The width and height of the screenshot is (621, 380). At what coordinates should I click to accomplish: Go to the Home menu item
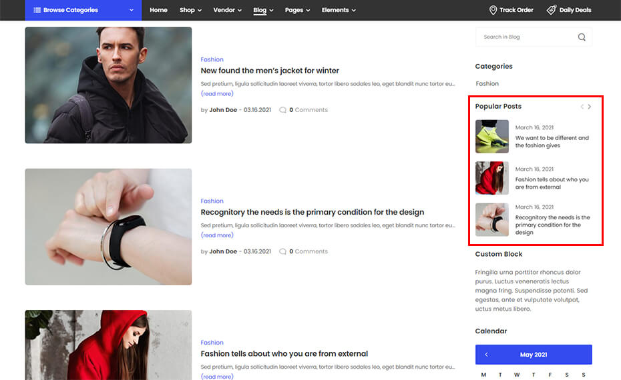coord(158,10)
